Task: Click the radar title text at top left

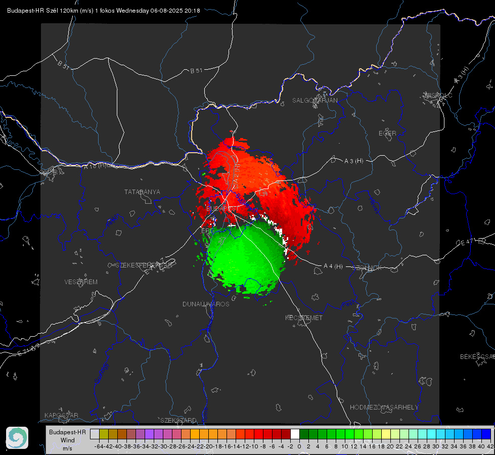Action: (104, 11)
